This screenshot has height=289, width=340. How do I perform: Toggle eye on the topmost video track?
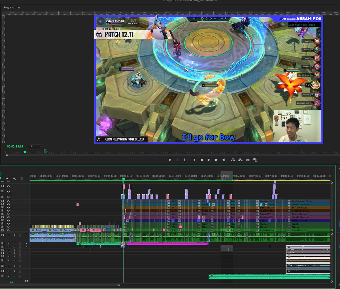tap(8, 181)
